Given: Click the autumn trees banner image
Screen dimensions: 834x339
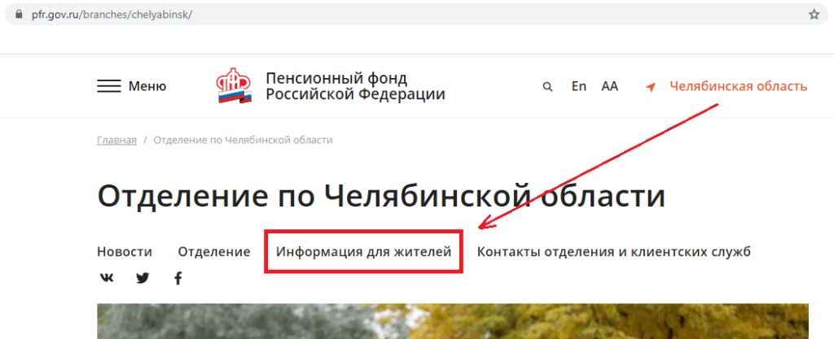Looking at the screenshot, I should (x=453, y=321).
